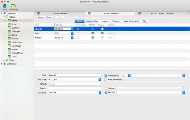Image resolution: width=190 pixels, height=120 pixels.
Task: Switch to the Foreign Keys tab
Action: 92,21
